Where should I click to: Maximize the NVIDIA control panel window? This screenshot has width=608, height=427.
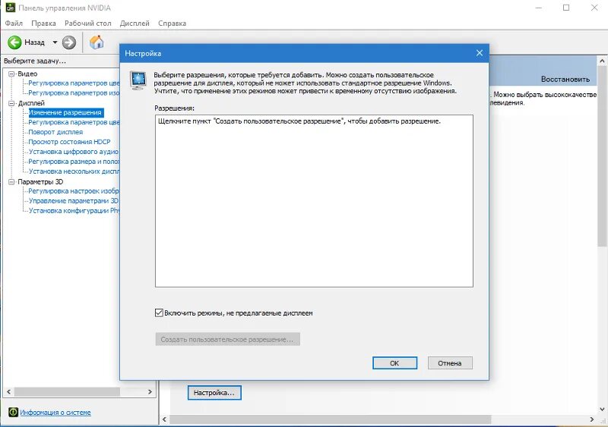point(566,8)
